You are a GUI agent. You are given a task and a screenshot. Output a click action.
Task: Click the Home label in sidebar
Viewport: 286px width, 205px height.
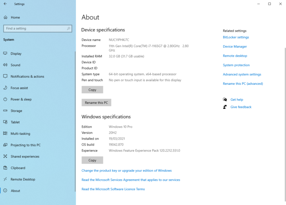coord(15,17)
